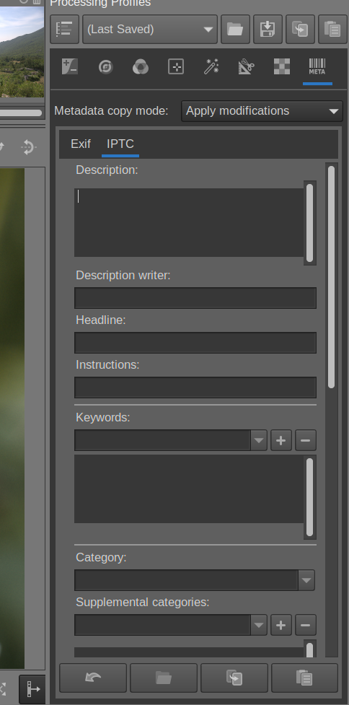
Task: Click the IPTC panel vertical scrollbar
Action: pos(331,277)
